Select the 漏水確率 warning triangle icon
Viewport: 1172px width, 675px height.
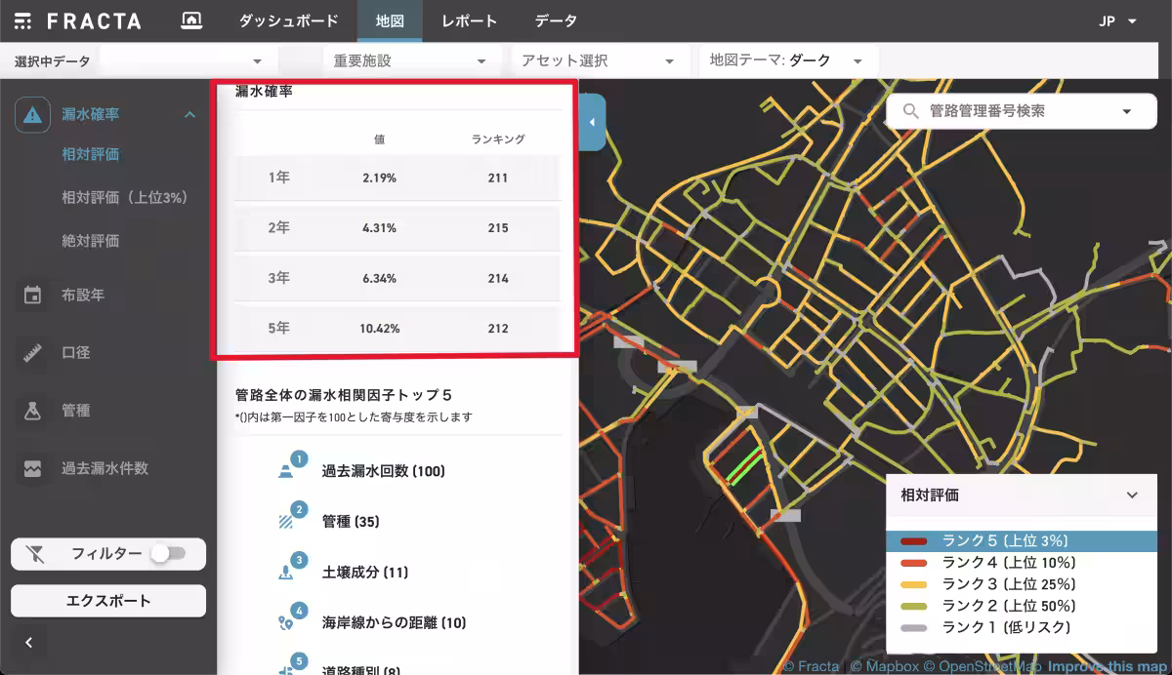pos(32,115)
